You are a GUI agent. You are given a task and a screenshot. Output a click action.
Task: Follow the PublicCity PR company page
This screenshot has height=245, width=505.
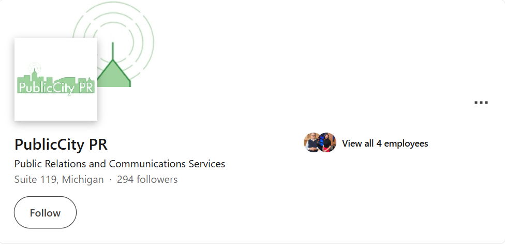click(45, 212)
